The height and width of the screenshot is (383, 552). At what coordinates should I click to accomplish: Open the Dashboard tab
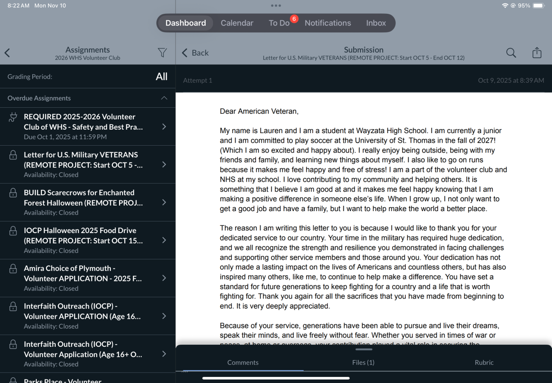point(185,23)
